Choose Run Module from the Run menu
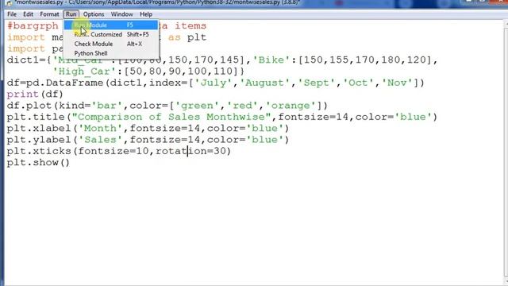The image size is (508, 286). pyautogui.click(x=111, y=25)
